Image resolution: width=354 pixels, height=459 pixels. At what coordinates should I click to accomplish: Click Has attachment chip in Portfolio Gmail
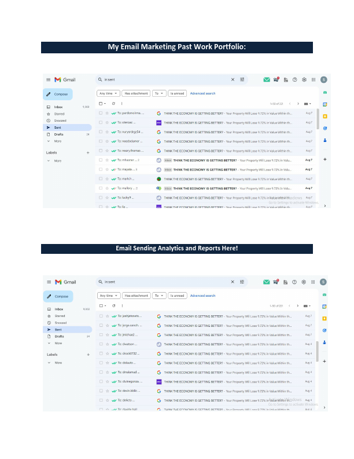136,93
